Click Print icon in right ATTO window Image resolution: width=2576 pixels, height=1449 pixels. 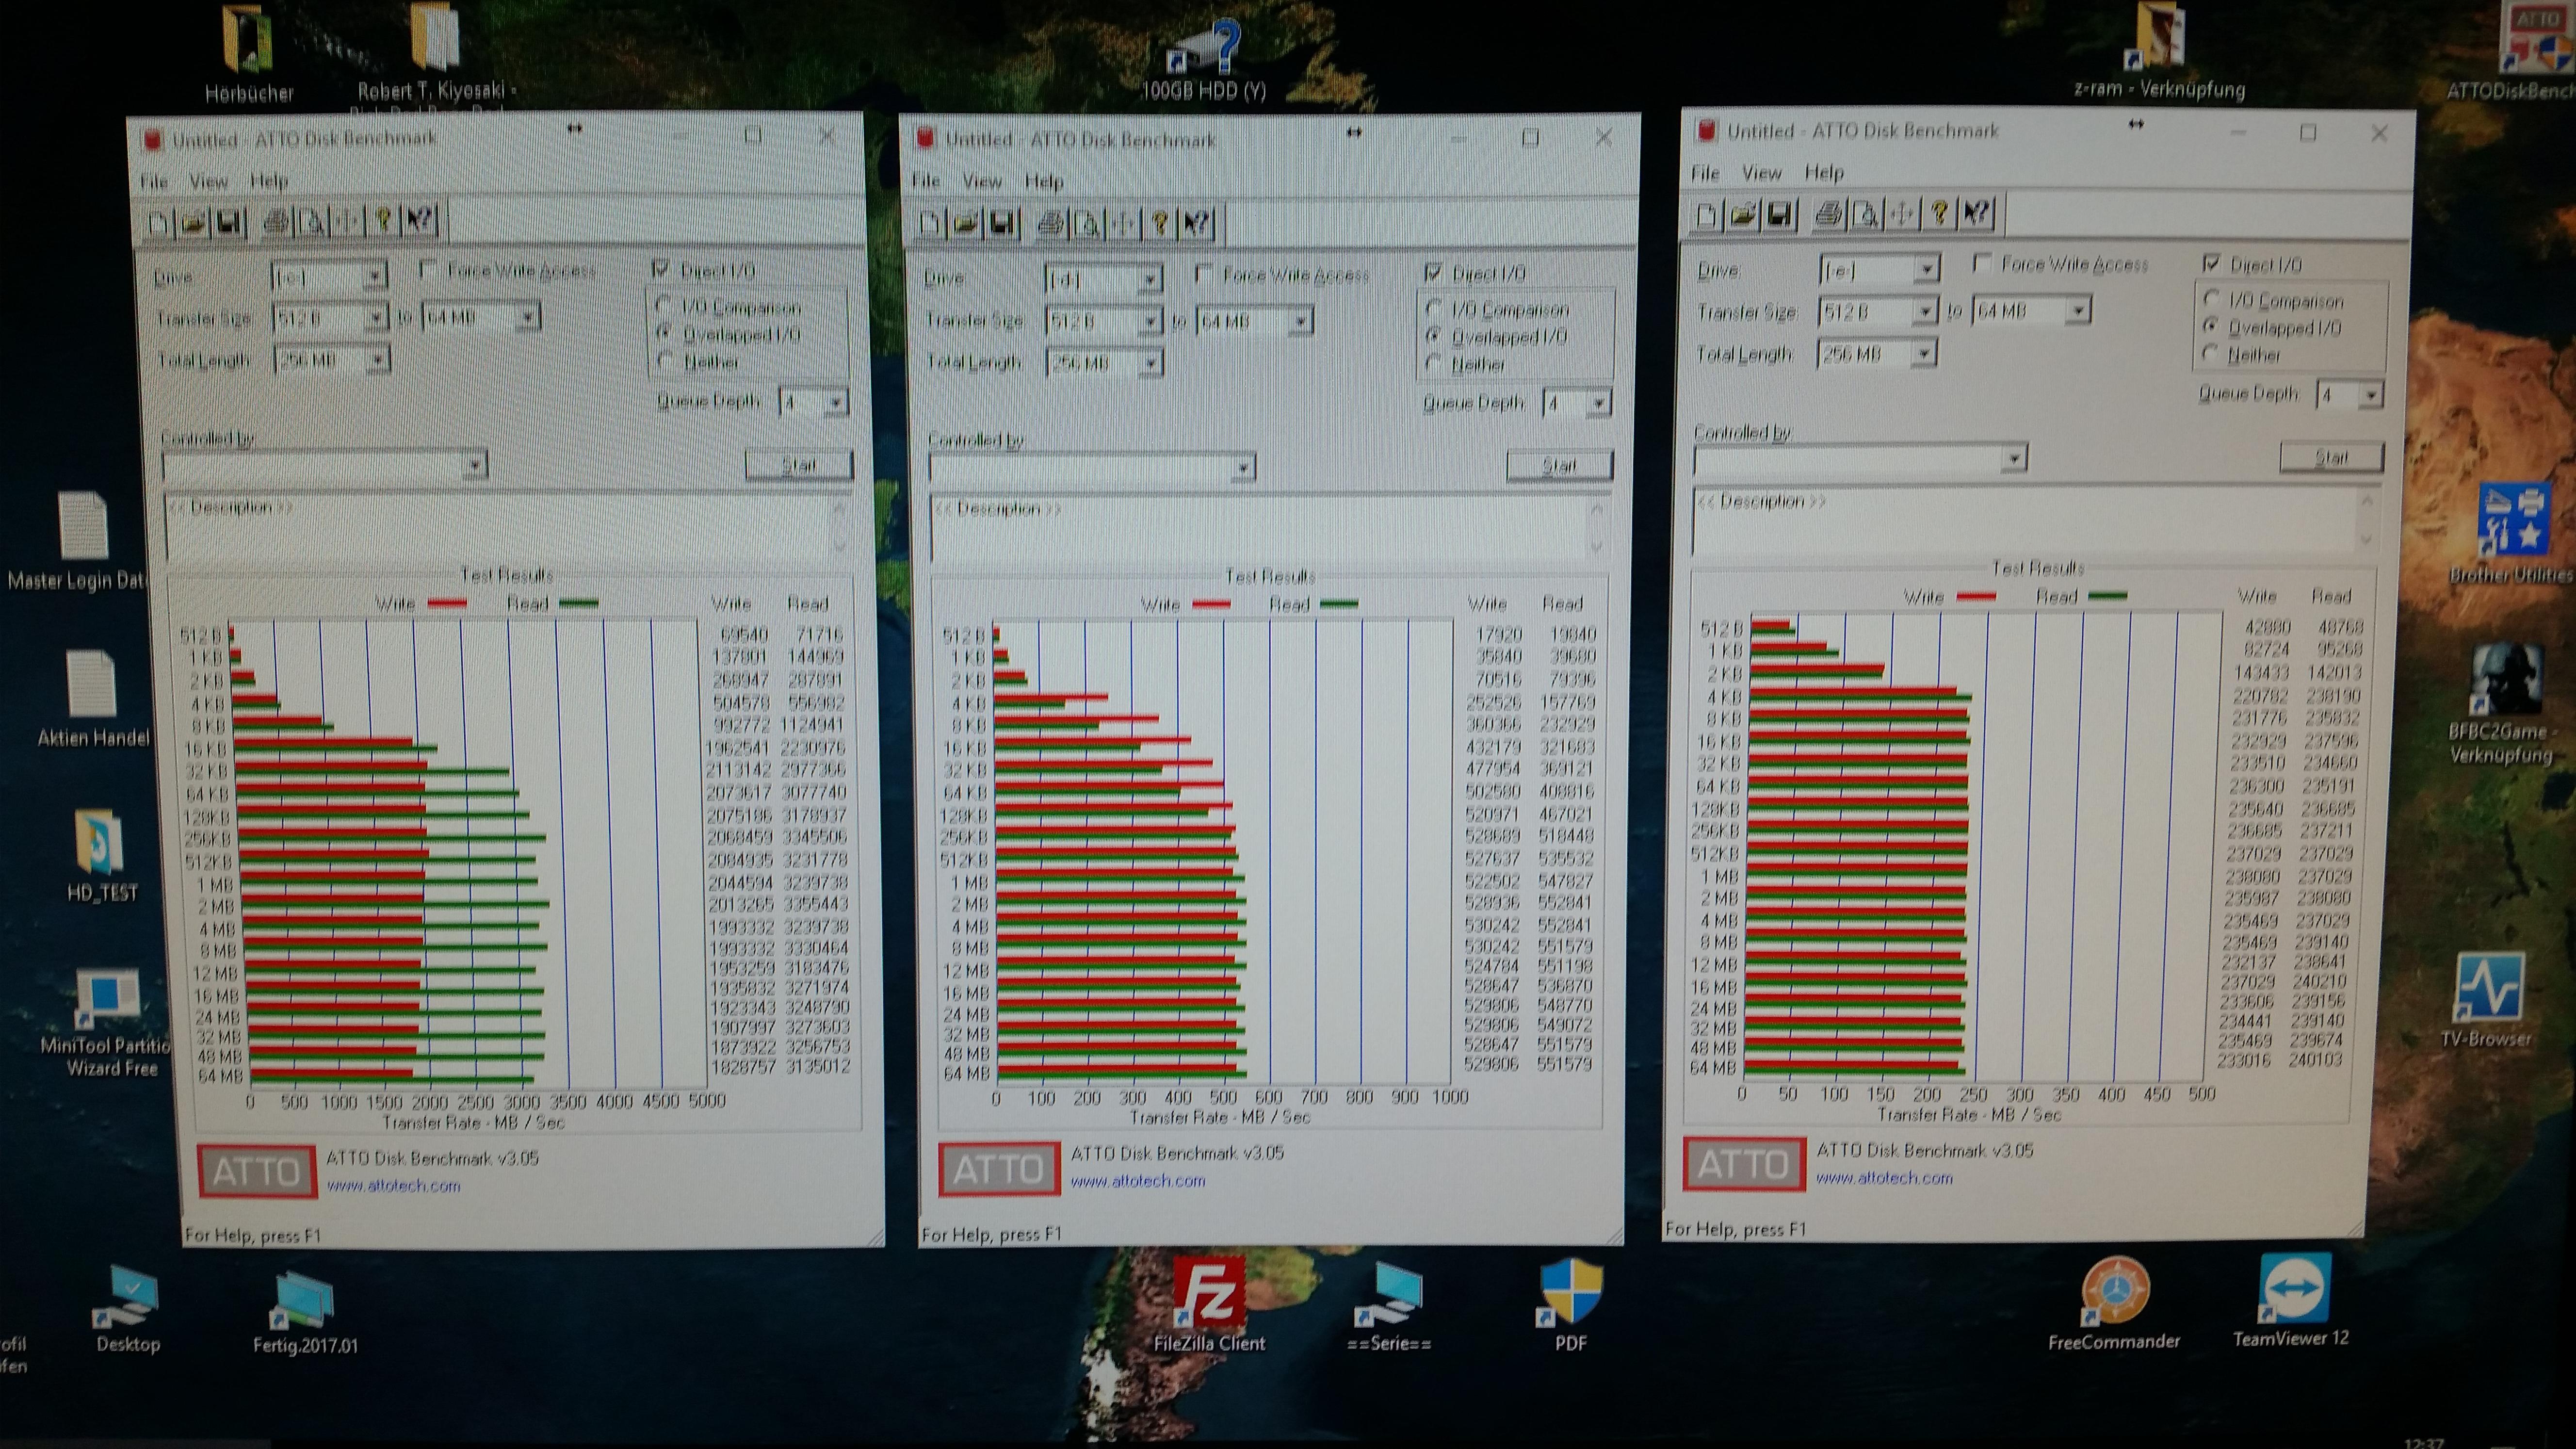tap(1828, 214)
